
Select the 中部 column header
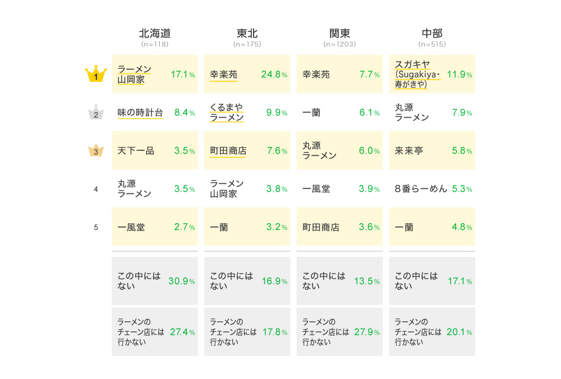tap(432, 34)
